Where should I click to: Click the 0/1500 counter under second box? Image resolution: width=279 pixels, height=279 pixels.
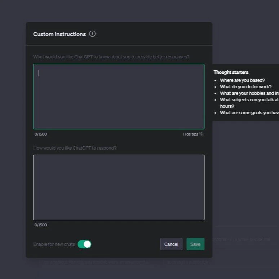(x=41, y=225)
